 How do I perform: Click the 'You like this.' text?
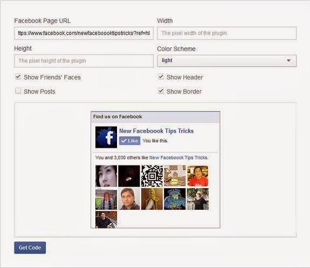pos(155,141)
